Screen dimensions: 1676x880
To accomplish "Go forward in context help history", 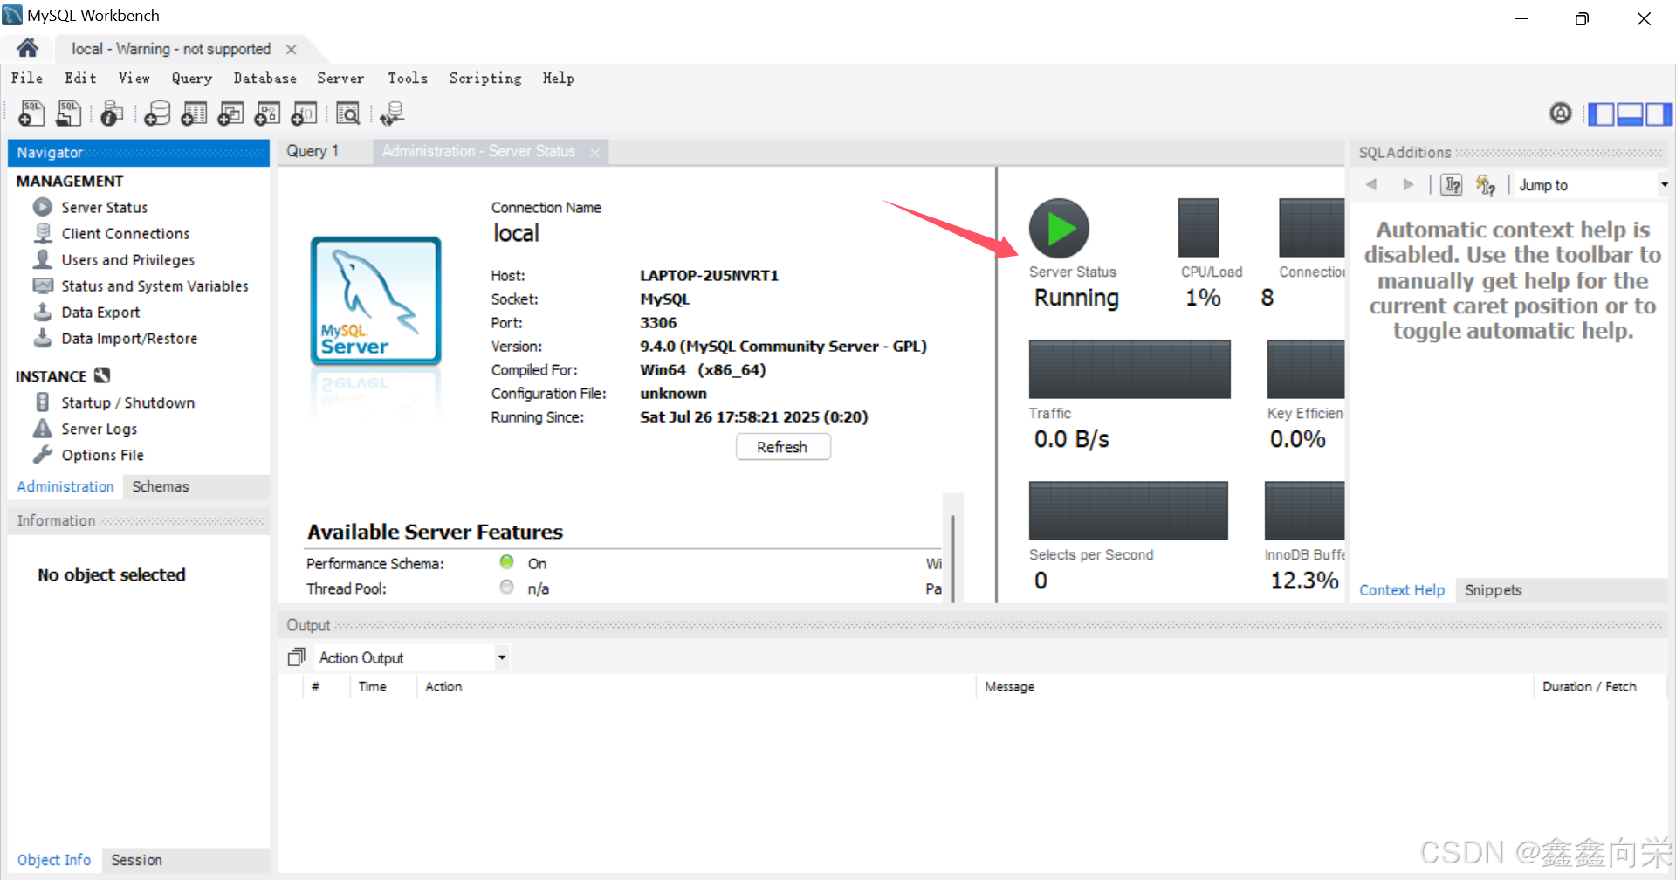I will click(1408, 184).
